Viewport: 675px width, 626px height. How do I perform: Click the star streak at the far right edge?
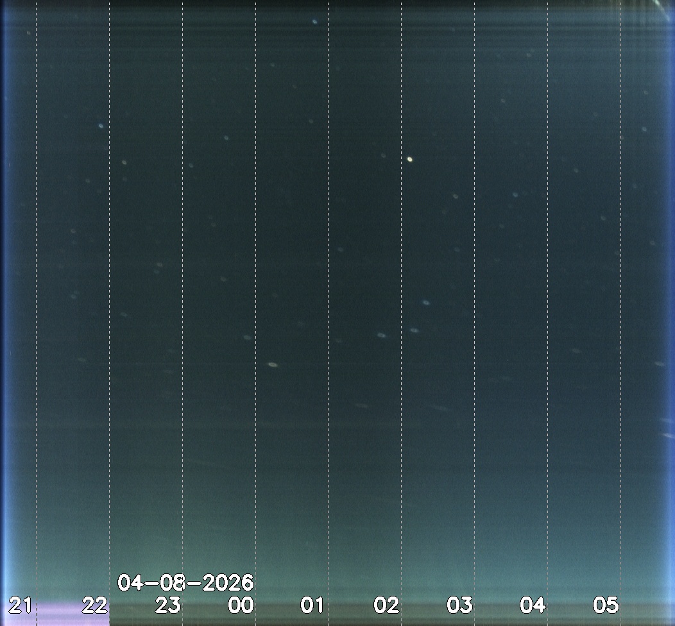coord(660,364)
